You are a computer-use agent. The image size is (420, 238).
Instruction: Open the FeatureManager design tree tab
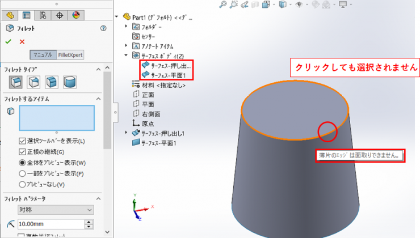tap(10, 15)
